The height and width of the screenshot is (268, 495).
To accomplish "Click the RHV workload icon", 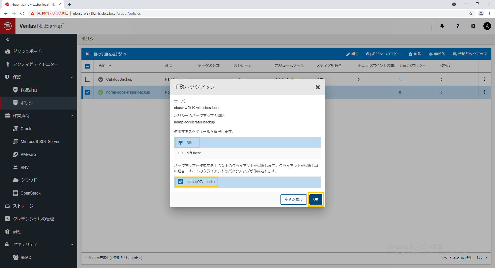I will 15,167.
